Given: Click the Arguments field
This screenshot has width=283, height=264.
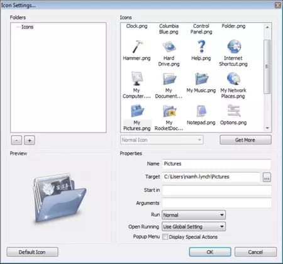Looking at the screenshot, I should (216, 203).
